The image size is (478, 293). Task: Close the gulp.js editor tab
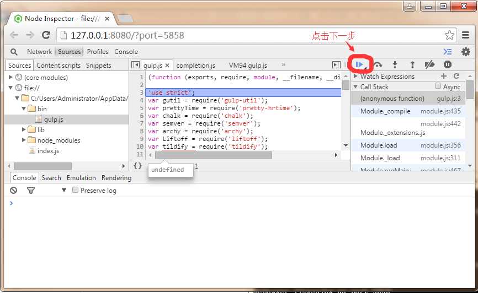167,66
